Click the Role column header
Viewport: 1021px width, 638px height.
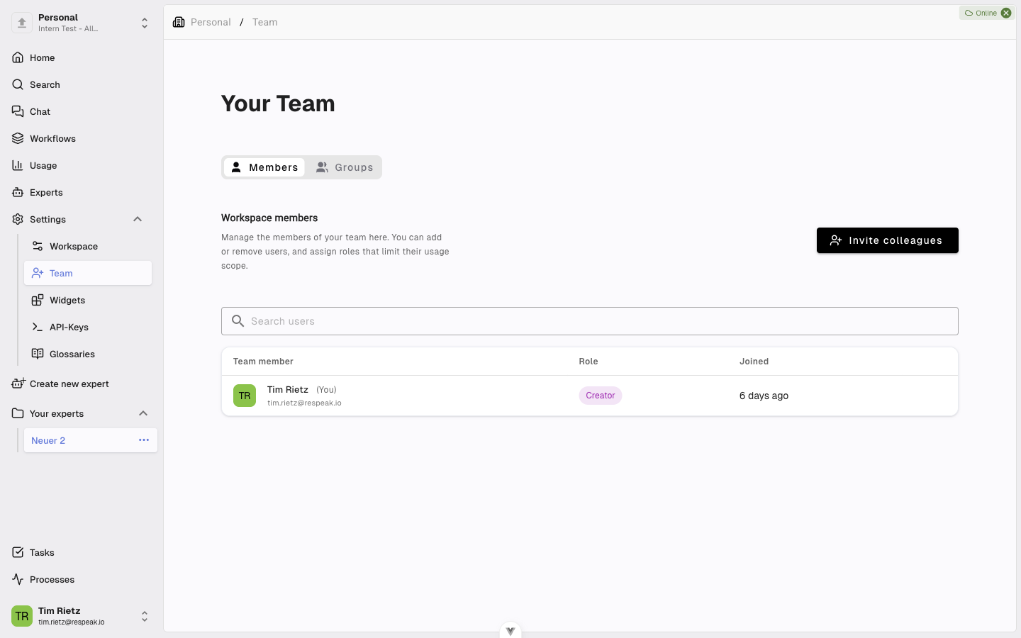point(588,362)
